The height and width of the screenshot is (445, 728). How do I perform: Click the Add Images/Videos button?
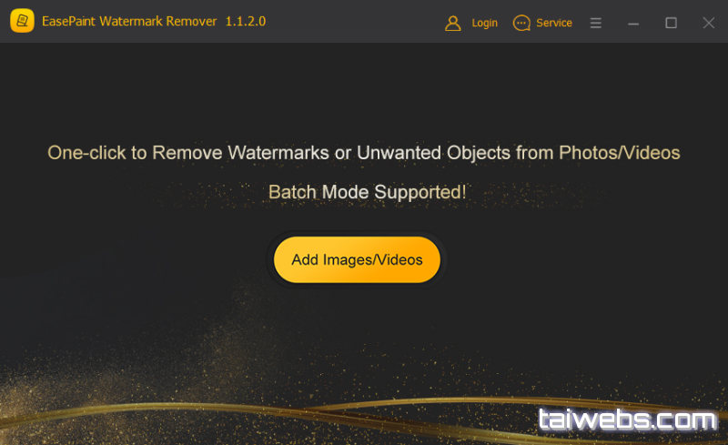tap(357, 259)
